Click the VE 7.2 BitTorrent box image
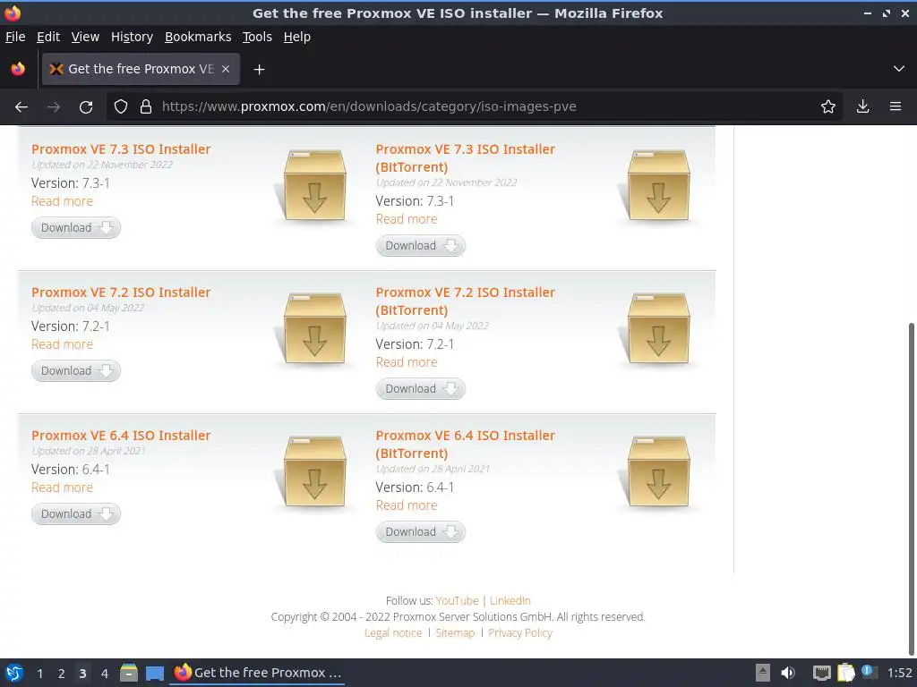 658,328
